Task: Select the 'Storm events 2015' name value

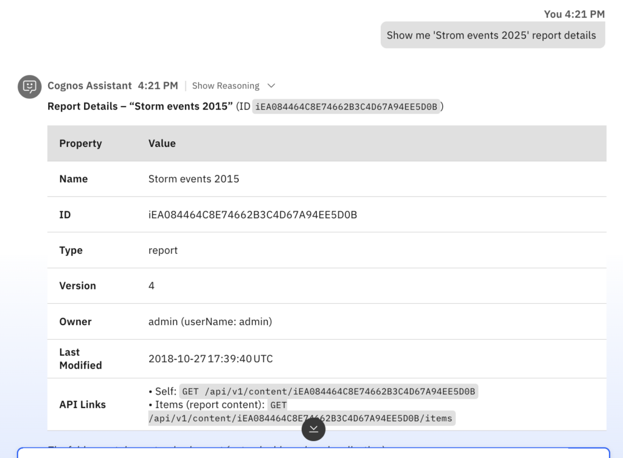Action: 193,179
